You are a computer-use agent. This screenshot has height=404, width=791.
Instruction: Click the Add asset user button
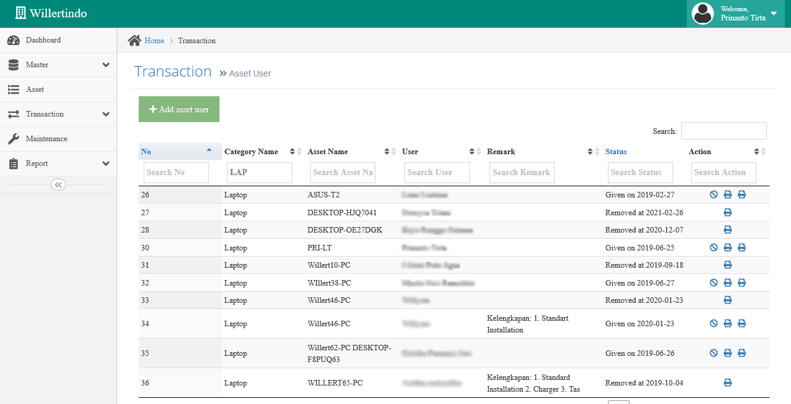click(179, 109)
